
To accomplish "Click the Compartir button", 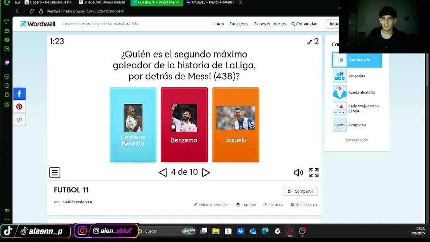I will [x=300, y=191].
